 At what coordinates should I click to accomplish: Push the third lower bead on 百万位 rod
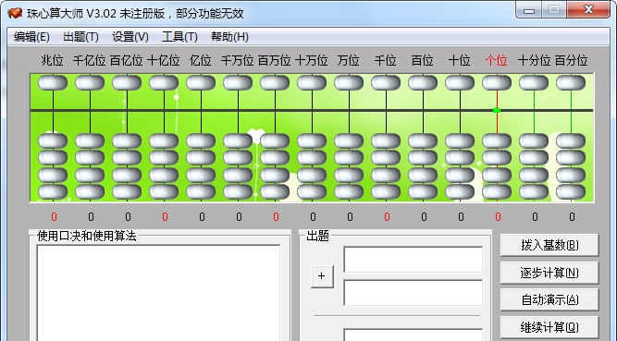[275, 175]
